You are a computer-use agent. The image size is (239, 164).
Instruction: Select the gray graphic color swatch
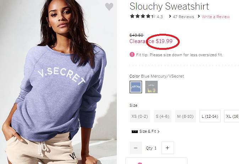151,87
